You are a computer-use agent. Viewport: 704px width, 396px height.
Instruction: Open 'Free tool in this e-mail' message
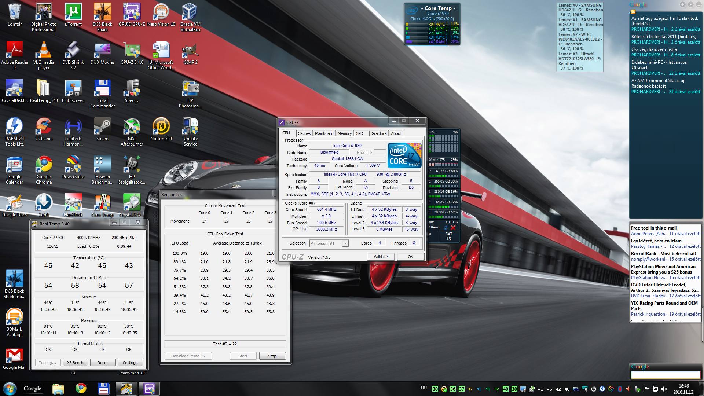pyautogui.click(x=654, y=228)
